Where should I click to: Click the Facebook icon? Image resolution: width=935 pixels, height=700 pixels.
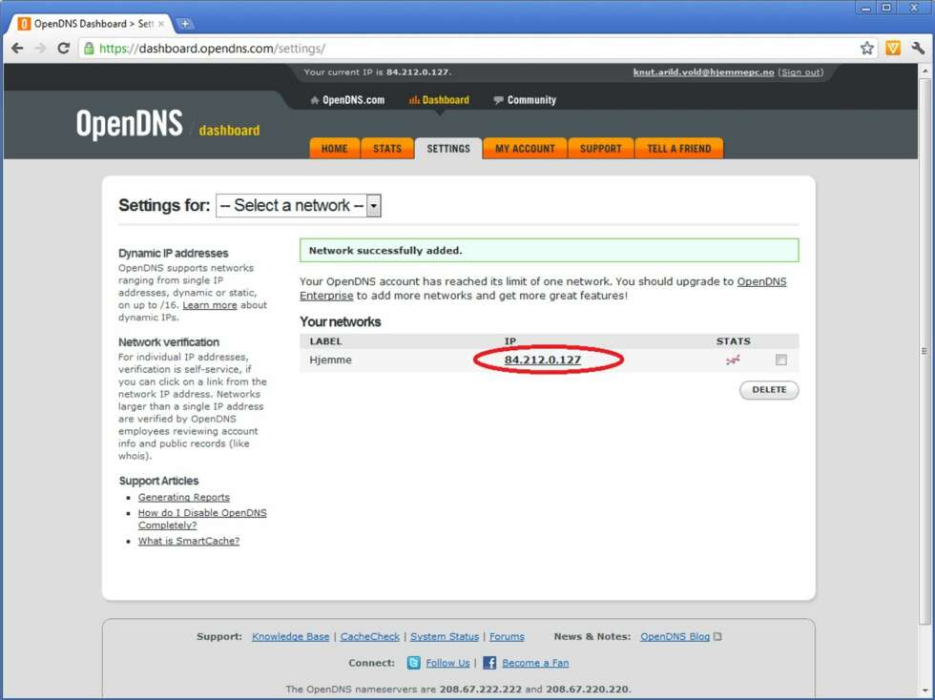tap(489, 663)
